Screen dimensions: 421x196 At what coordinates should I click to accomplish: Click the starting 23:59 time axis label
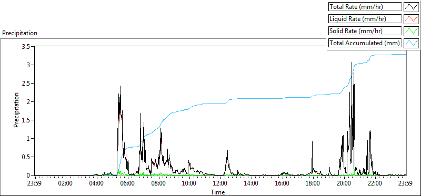35,184
